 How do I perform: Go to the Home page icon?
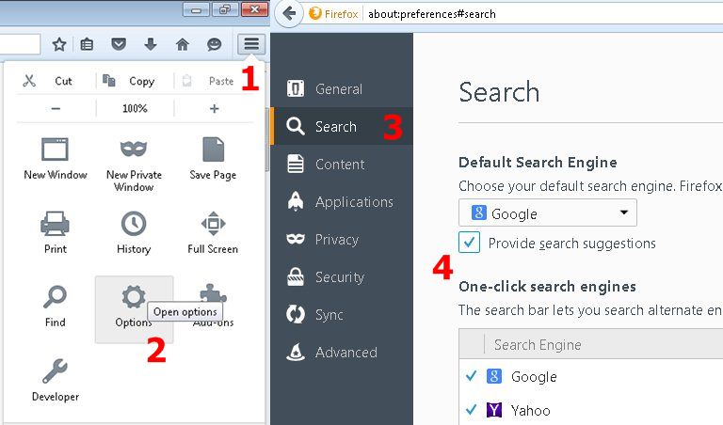[182, 44]
